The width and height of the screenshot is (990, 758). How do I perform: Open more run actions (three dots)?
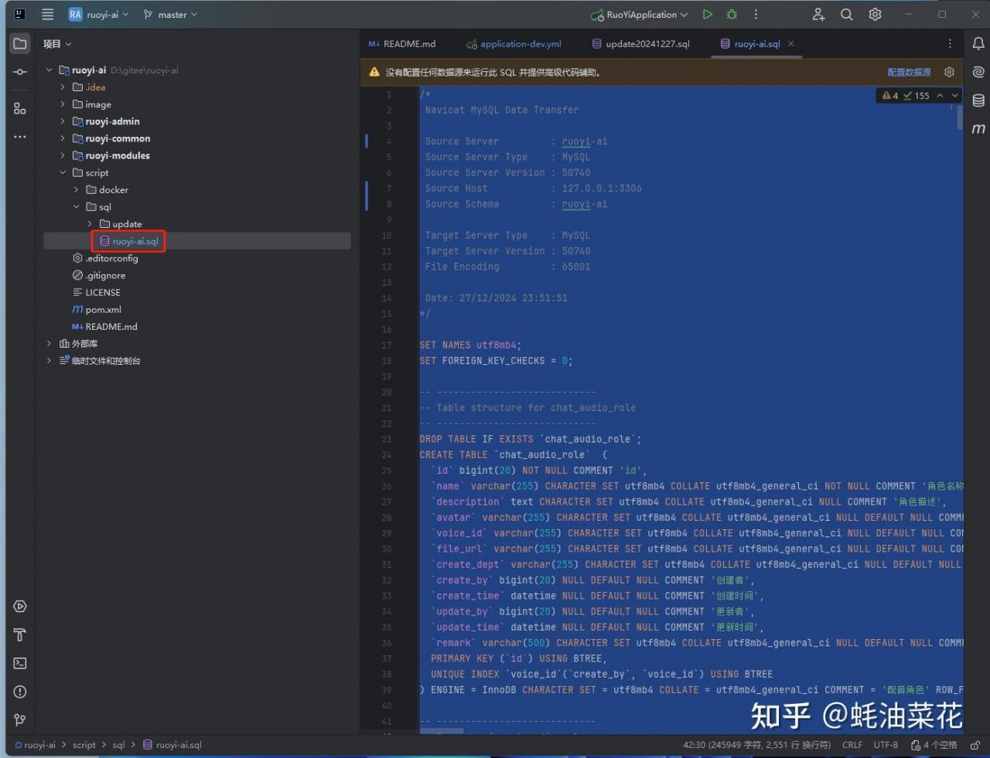coord(756,14)
